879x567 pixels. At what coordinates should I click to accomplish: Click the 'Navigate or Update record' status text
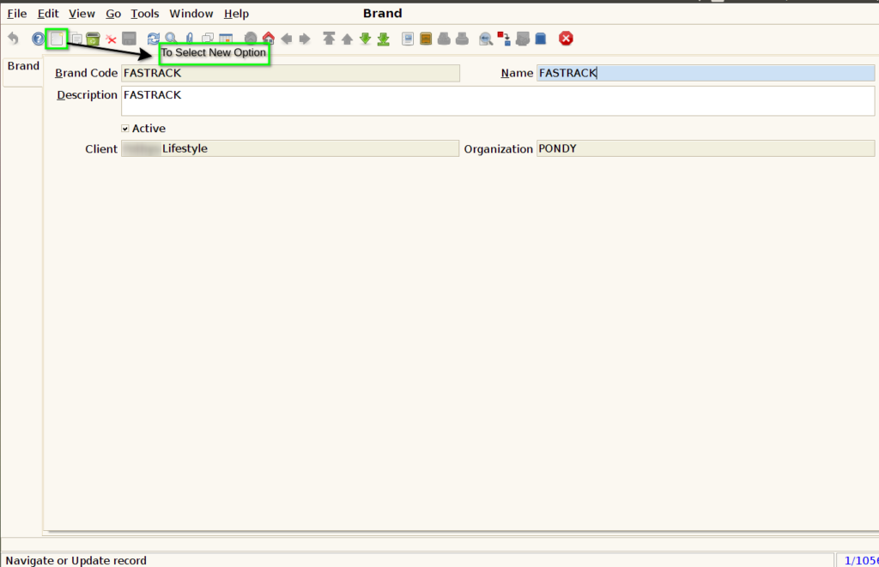(76, 560)
